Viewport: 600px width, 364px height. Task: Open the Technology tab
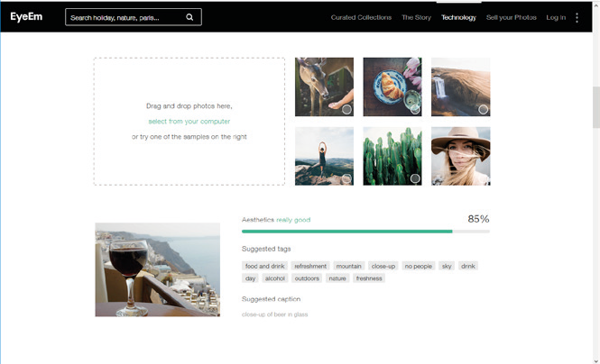[458, 17]
